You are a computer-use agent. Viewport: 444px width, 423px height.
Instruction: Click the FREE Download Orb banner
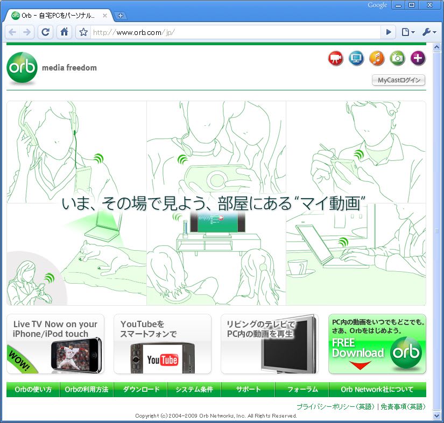pyautogui.click(x=377, y=344)
